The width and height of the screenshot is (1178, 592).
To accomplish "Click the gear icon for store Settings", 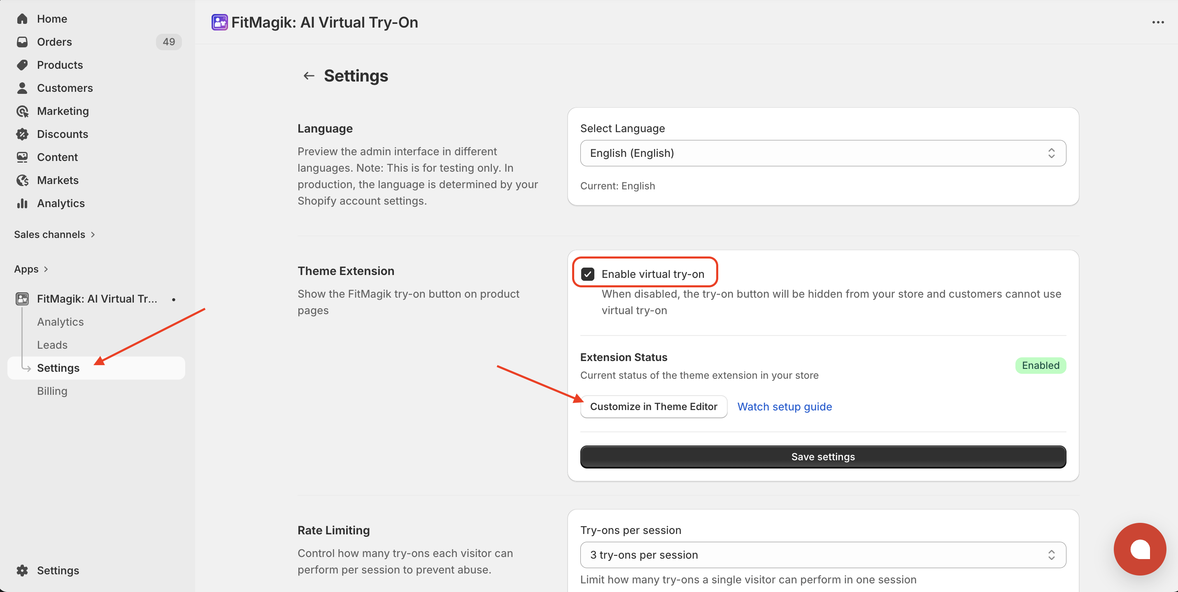I will (x=22, y=570).
